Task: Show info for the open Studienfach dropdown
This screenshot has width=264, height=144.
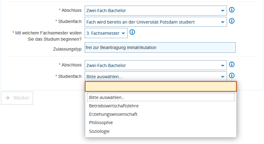Action: point(232,76)
